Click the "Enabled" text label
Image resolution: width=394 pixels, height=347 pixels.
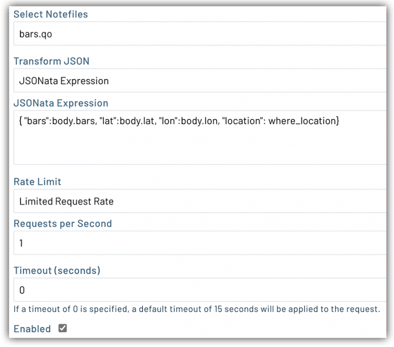32,329
